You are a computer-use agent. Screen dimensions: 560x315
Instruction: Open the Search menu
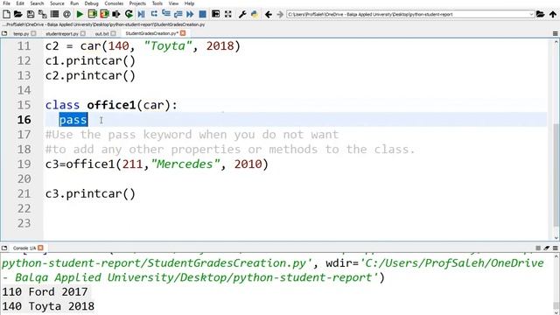pyautogui.click(x=37, y=3)
